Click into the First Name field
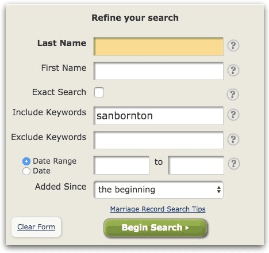Image resolution: width=269 pixels, height=253 pixels. pos(158,71)
